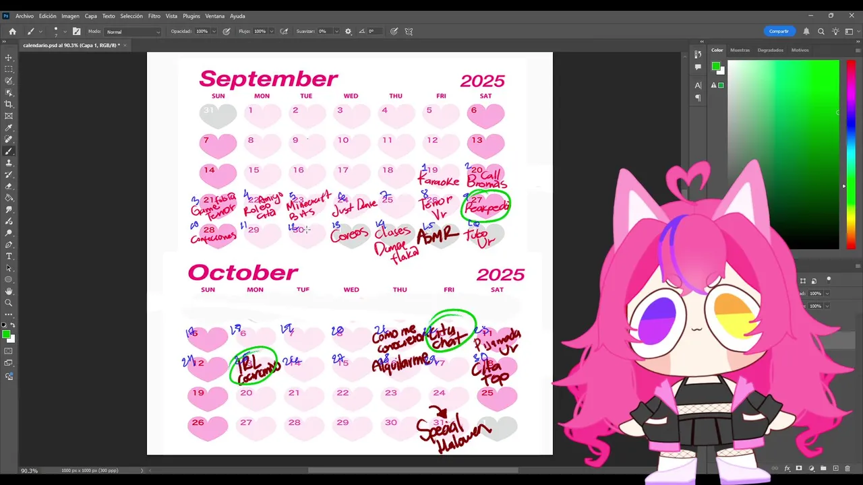Click the zoom percentage field 90.3%
863x485 pixels.
pyautogui.click(x=29, y=471)
